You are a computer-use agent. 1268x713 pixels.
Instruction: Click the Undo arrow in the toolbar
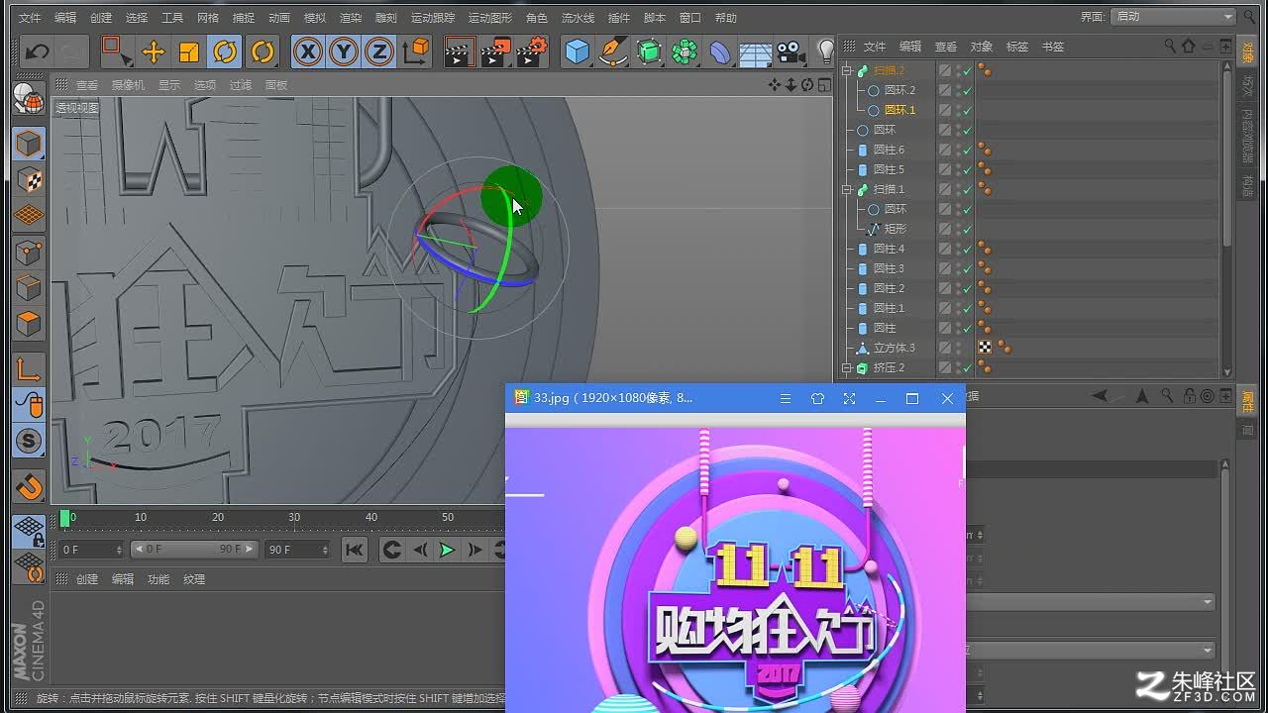[38, 51]
